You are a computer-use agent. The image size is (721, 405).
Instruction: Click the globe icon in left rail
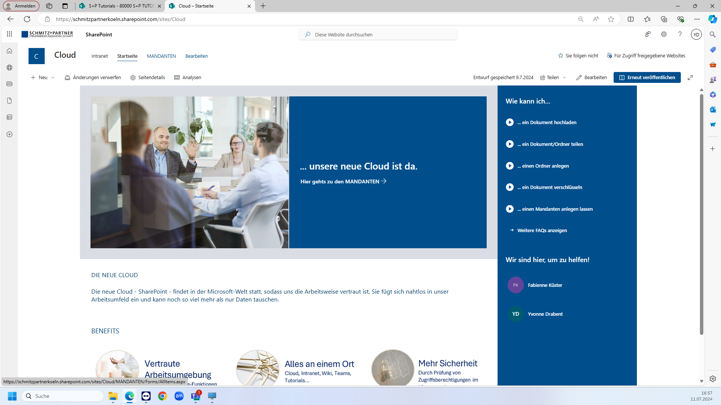click(x=9, y=67)
